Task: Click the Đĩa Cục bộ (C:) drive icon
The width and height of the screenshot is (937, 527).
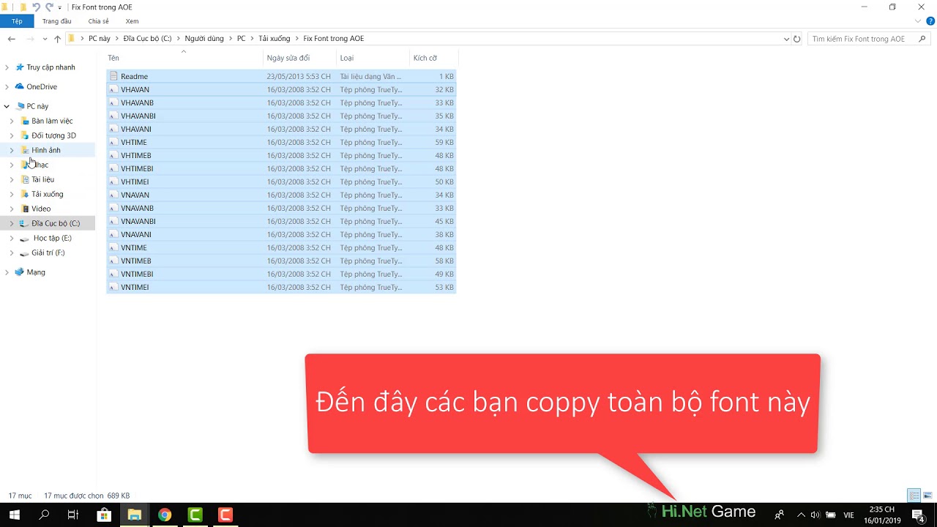Action: pyautogui.click(x=24, y=223)
